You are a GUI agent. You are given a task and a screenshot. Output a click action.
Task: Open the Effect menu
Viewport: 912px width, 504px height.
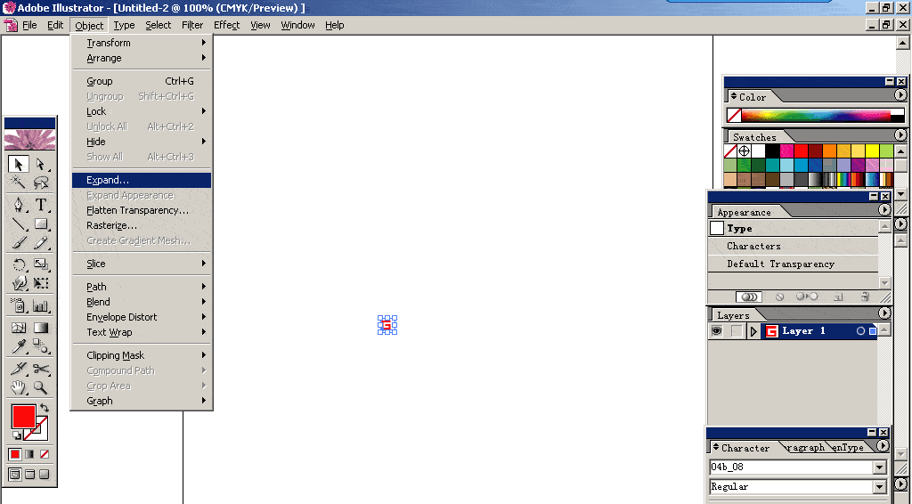click(226, 25)
